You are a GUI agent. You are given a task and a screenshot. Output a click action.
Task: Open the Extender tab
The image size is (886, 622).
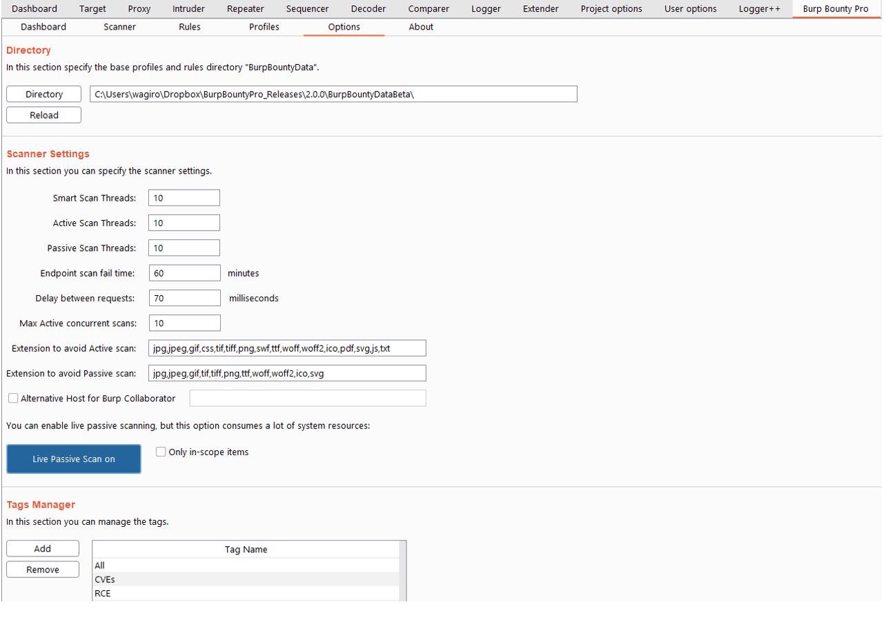[x=540, y=8]
